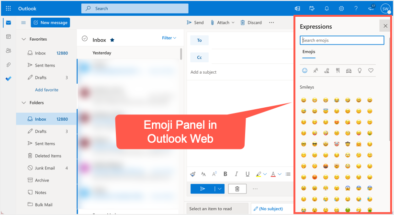
Task: Click the Format painter icon
Action: pos(193,174)
